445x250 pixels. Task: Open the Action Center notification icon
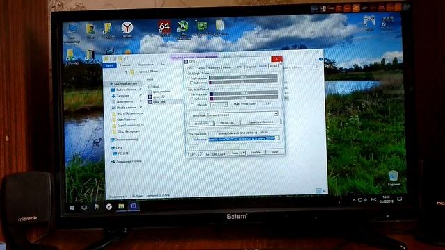click(399, 199)
